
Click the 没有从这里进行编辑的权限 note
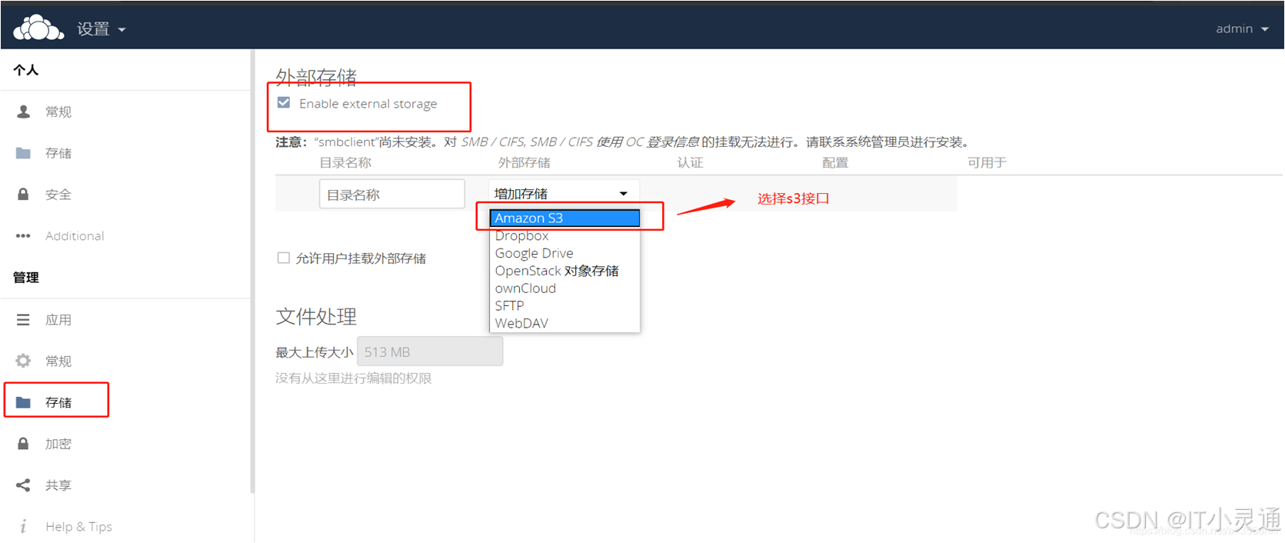(x=354, y=378)
